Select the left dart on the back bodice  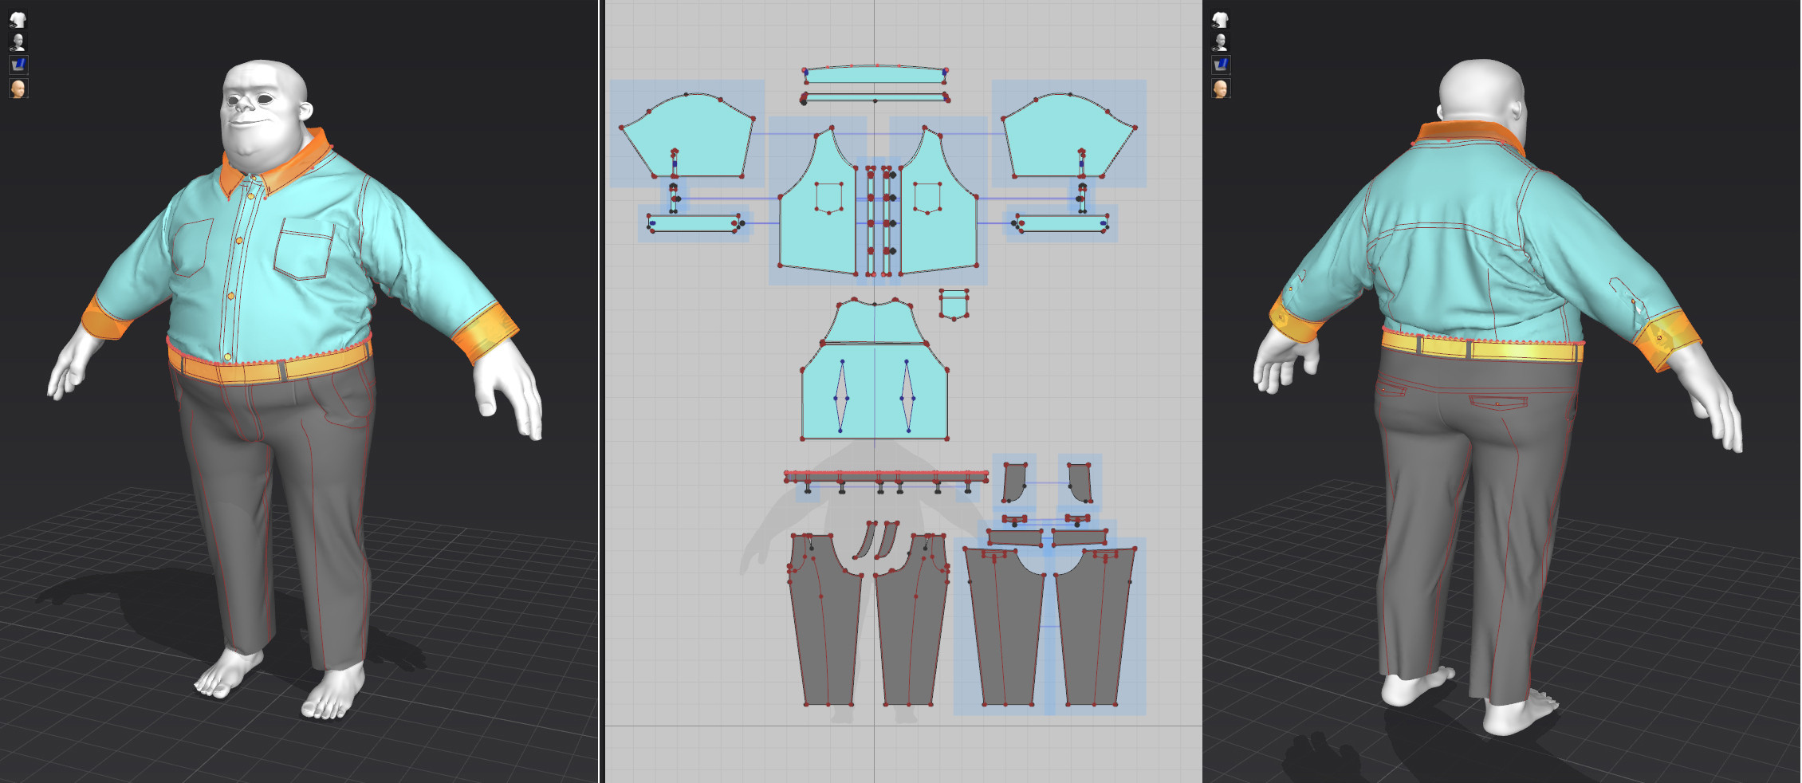(x=841, y=396)
